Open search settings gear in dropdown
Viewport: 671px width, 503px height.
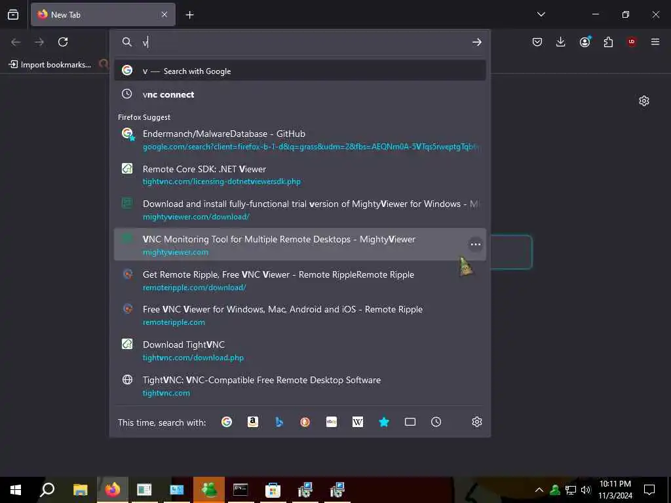(477, 422)
